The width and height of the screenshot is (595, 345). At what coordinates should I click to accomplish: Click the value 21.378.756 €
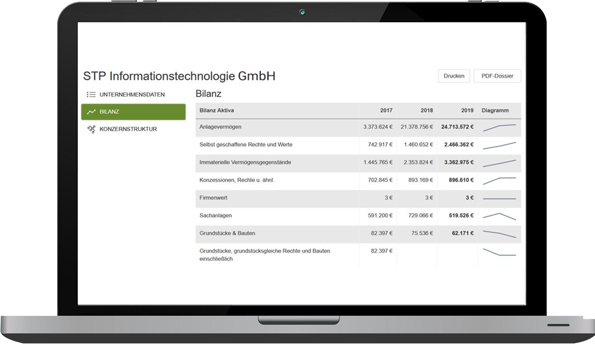tap(417, 127)
